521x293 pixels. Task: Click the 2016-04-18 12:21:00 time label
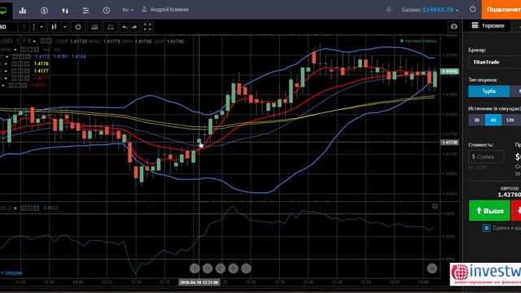pyautogui.click(x=199, y=282)
